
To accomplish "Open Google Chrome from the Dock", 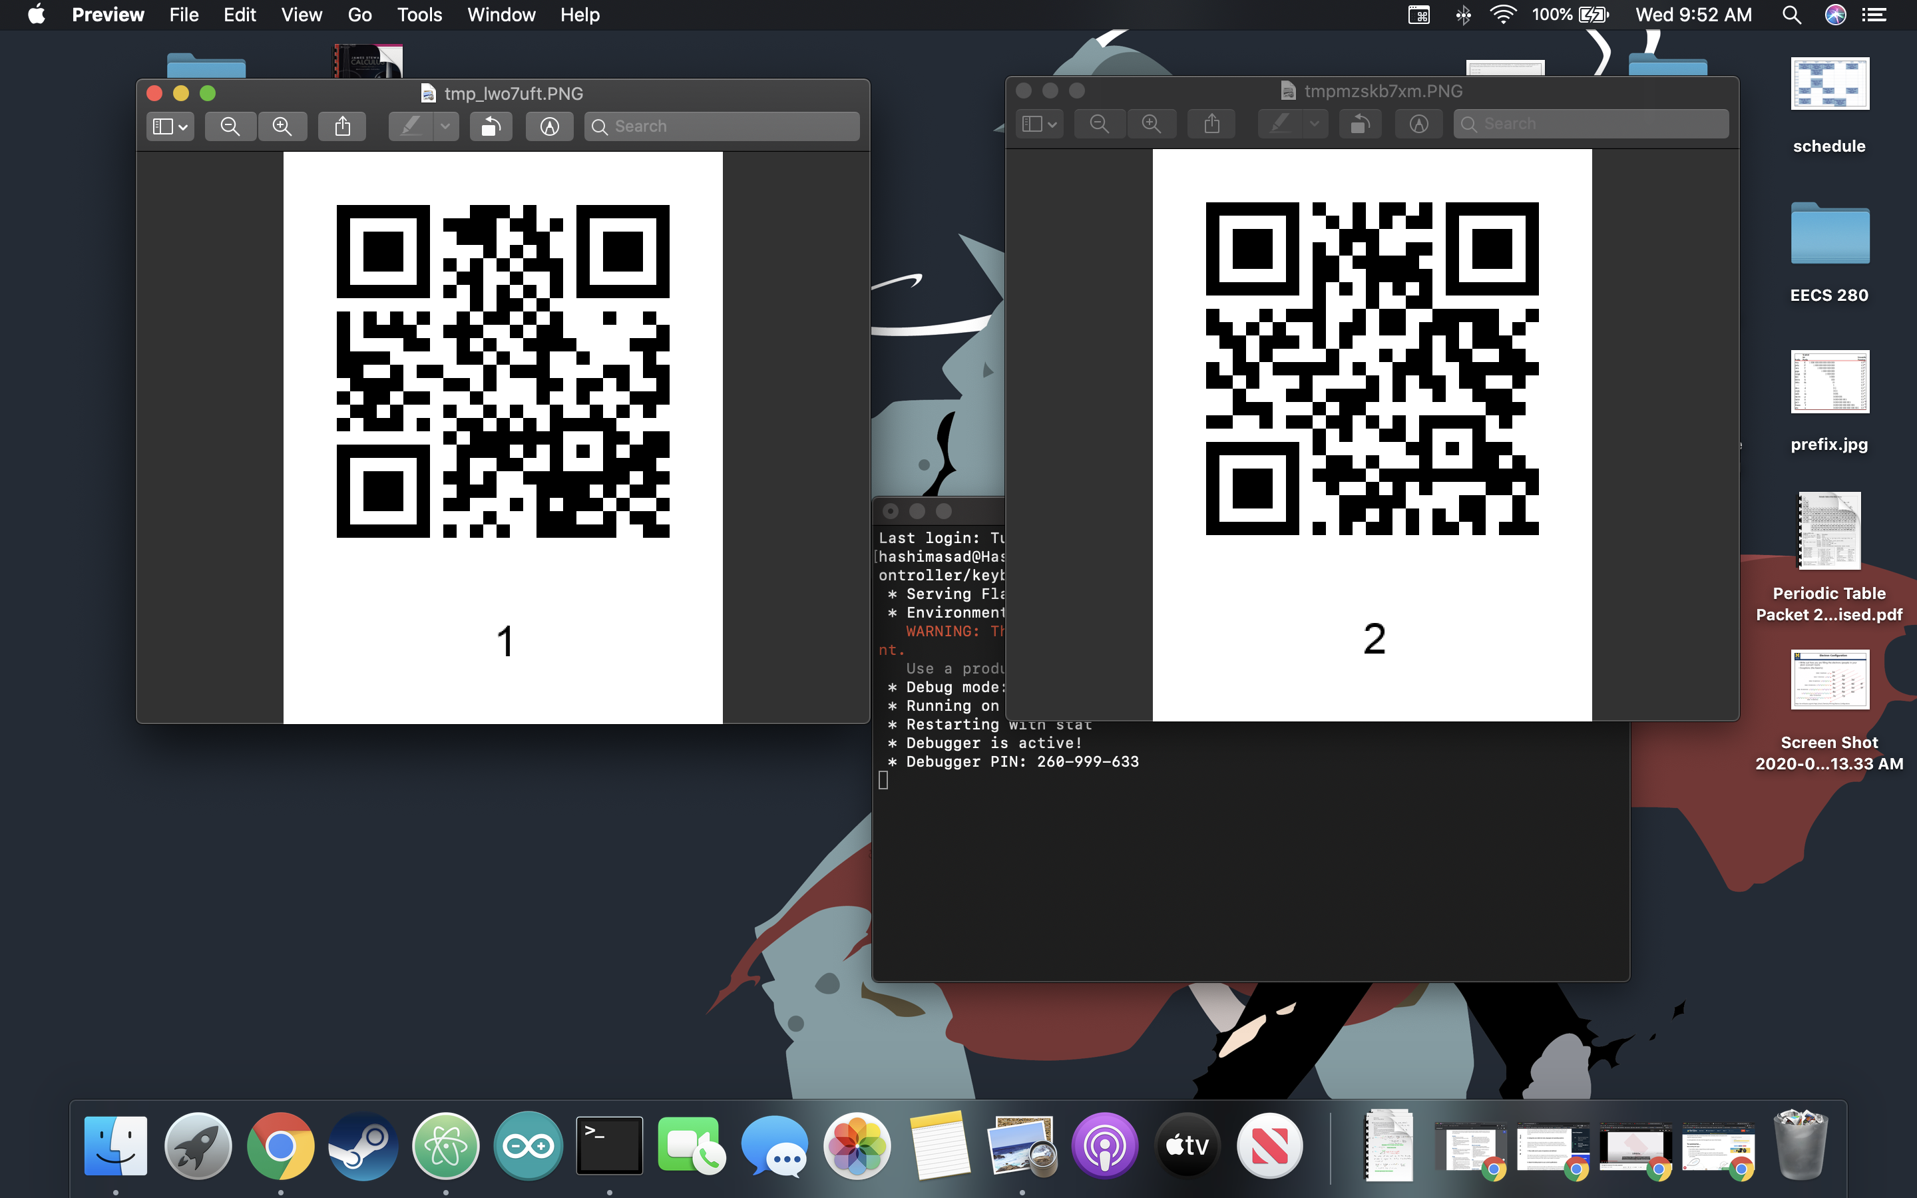I will coord(280,1145).
